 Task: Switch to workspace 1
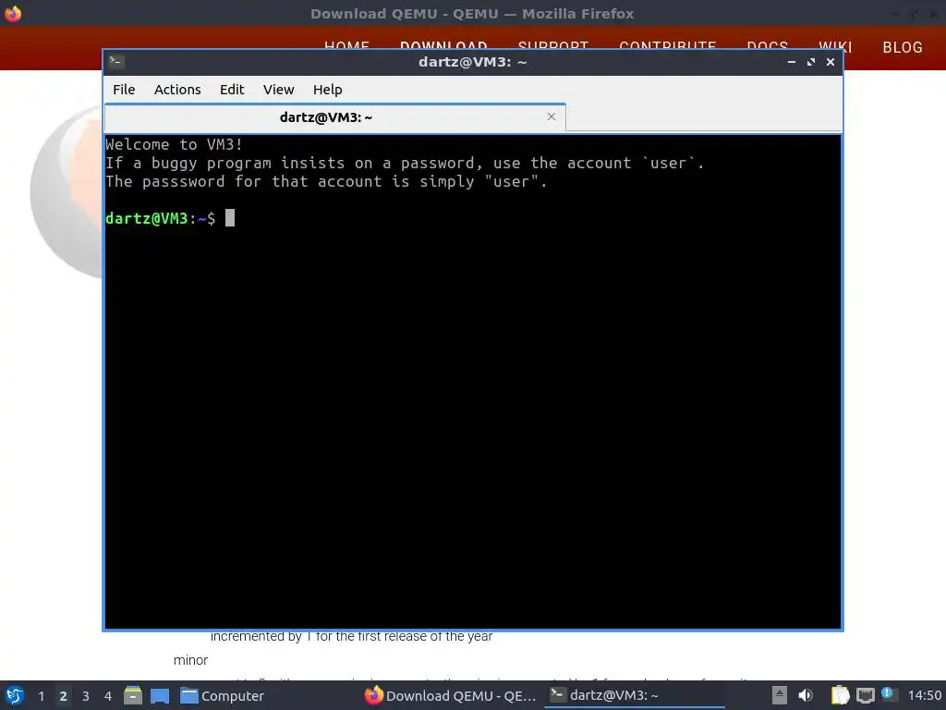(41, 696)
